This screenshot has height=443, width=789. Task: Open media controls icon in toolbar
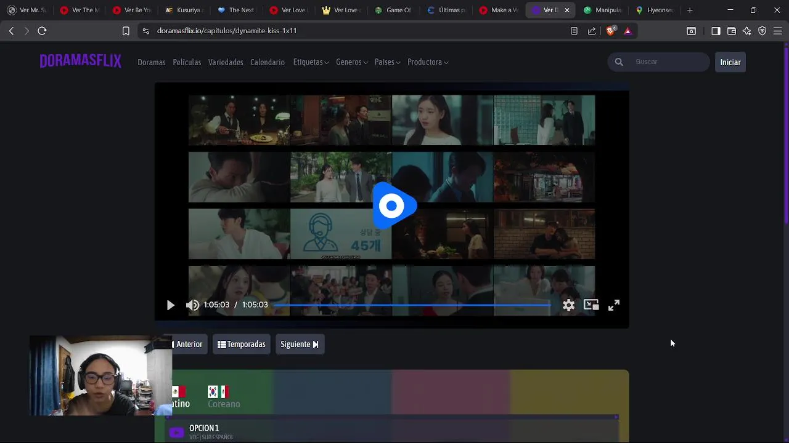[x=692, y=31]
